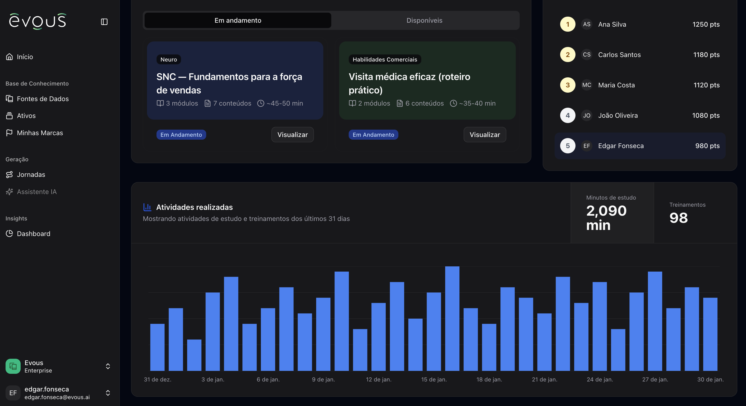Click Visualizar on Visita médica eficaz
This screenshot has height=406, width=746.
(x=485, y=134)
